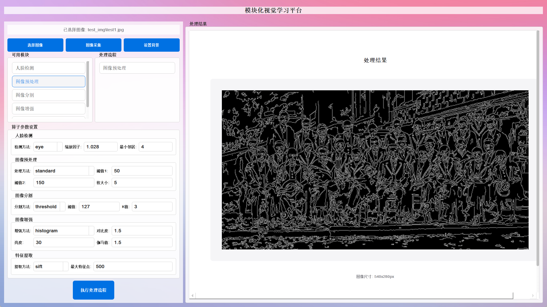The image size is (547, 307).
Task: Click the 设置背景 button
Action: tap(152, 45)
